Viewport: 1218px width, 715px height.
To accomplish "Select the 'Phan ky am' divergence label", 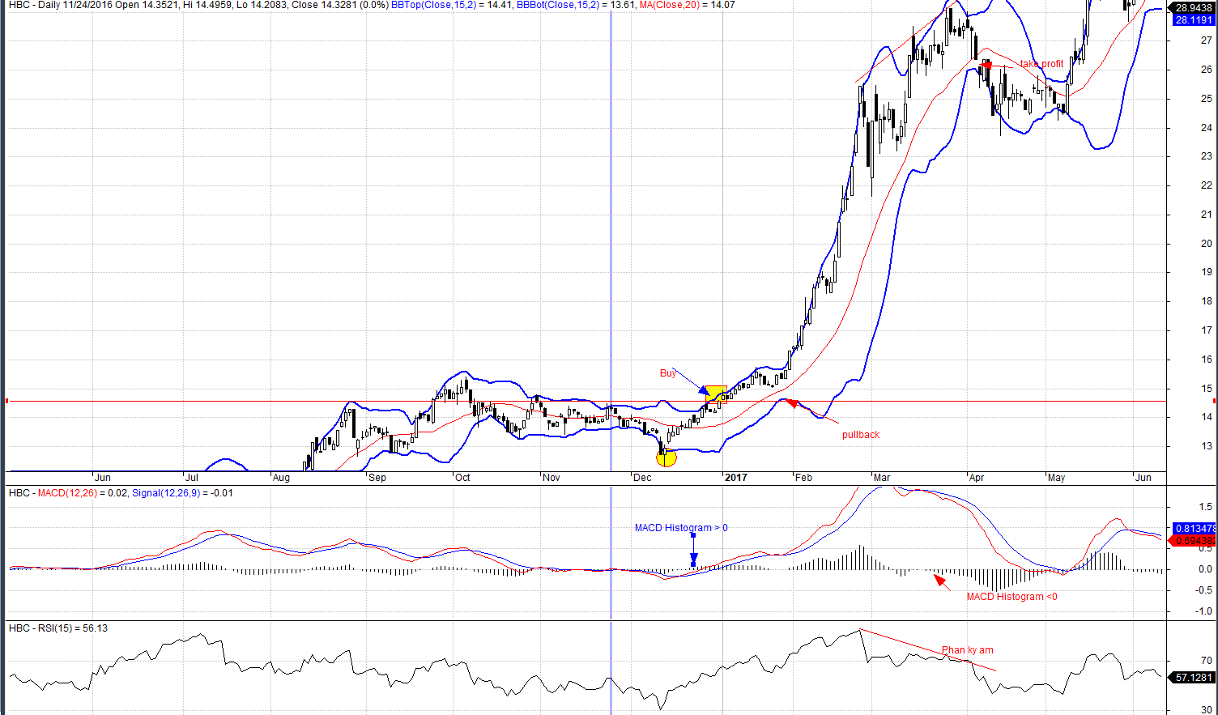I will (x=967, y=650).
